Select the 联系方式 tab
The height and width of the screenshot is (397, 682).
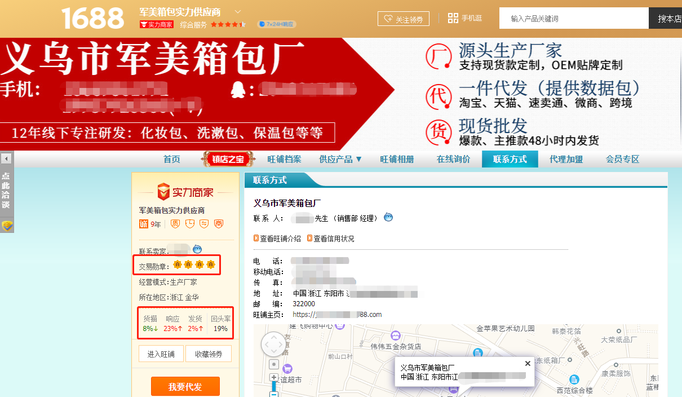(x=510, y=160)
